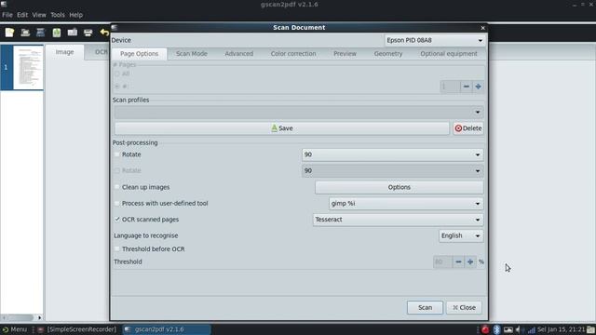Image resolution: width=596 pixels, height=335 pixels.
Task: Uncheck OCR scanned pages checkbox
Action: pyautogui.click(x=117, y=220)
